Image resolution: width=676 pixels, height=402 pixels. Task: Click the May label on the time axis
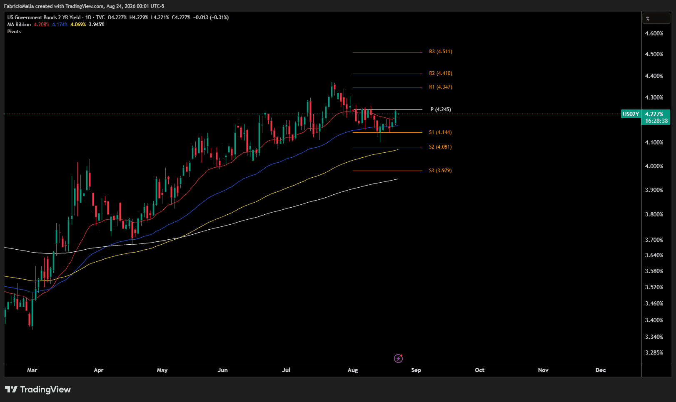pos(162,370)
